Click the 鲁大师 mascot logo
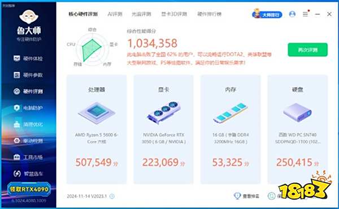Viewport: 339px width, 209px height. click(29, 16)
